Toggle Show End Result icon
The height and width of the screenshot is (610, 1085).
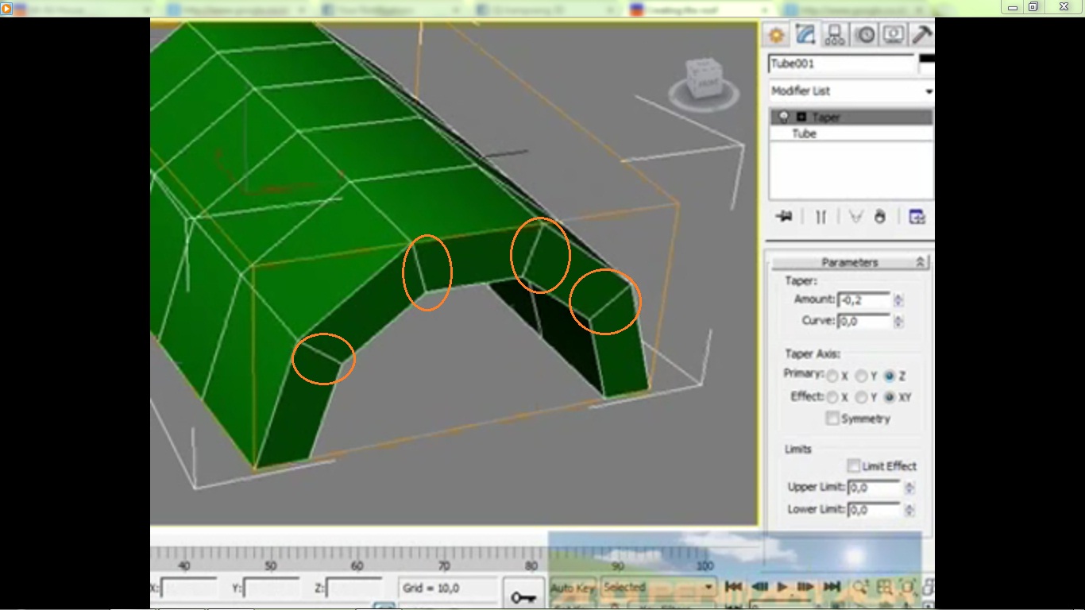(821, 217)
